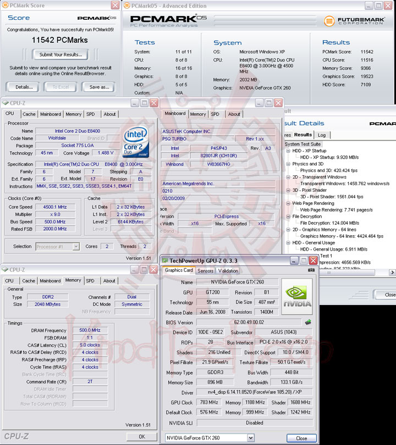Click the Memory Size '896 MB' field

(x=215, y=382)
